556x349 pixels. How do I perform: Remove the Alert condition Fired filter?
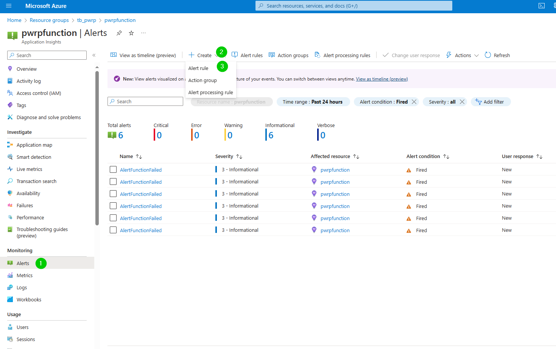point(414,102)
